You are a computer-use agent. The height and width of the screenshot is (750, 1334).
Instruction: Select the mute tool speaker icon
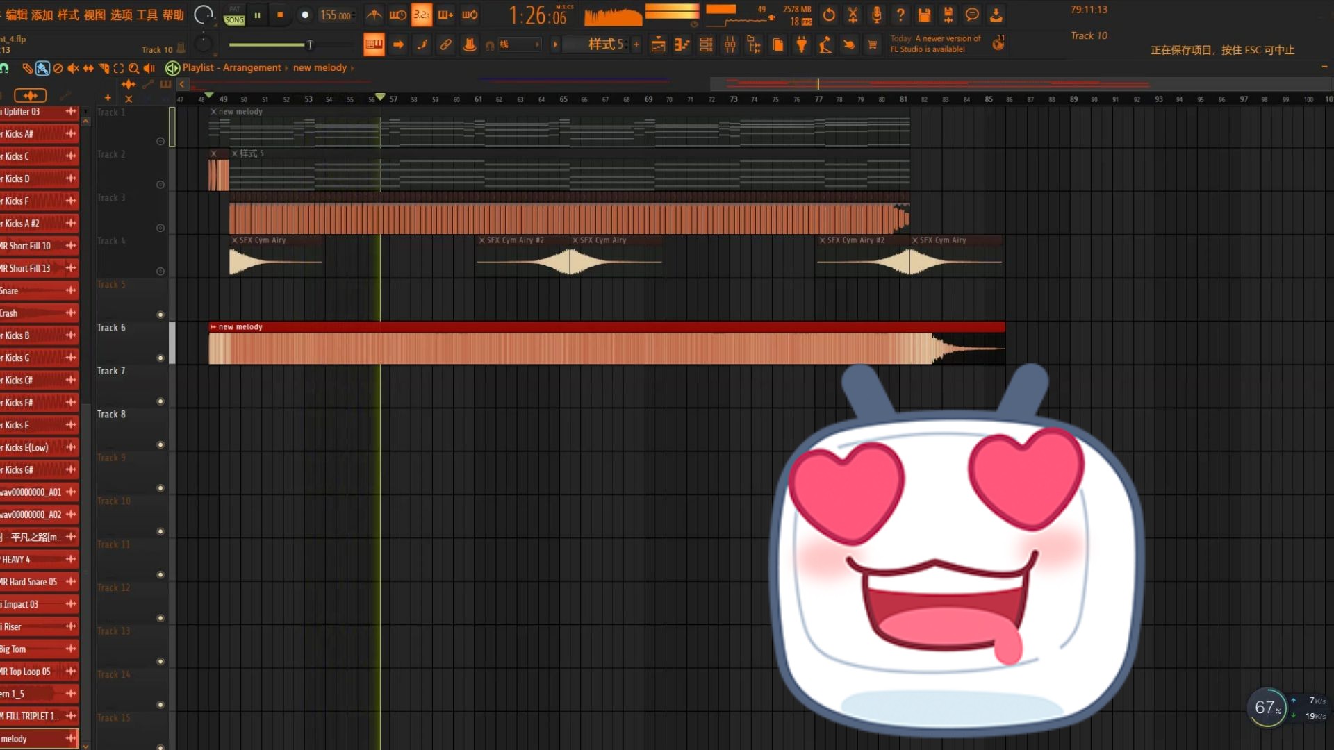pyautogui.click(x=73, y=68)
